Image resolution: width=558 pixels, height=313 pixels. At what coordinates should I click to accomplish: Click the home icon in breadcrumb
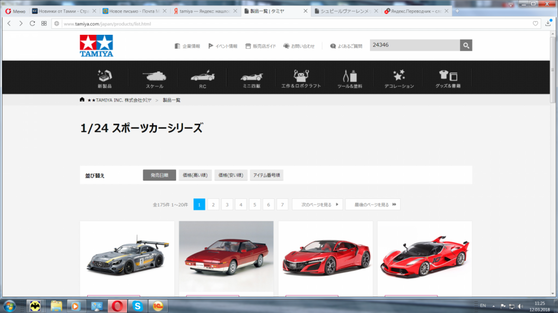coord(82,100)
